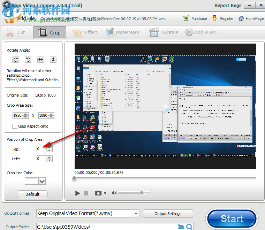The height and width of the screenshot is (230, 265).
Task: Increase crop height with up arrow
Action: click(51, 114)
